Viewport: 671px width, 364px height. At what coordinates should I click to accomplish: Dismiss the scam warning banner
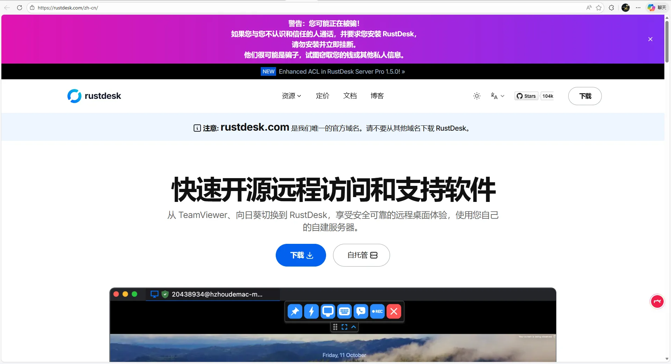(650, 39)
